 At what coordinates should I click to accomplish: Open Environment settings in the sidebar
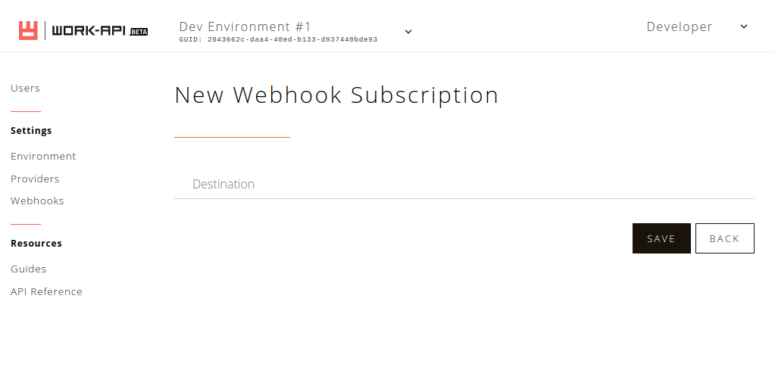(x=43, y=157)
